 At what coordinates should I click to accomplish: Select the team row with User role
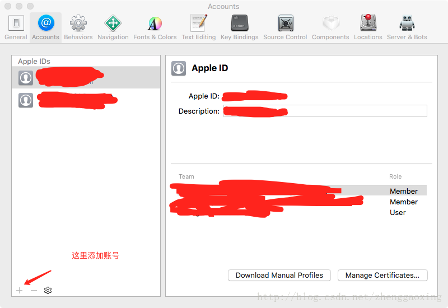coord(298,212)
